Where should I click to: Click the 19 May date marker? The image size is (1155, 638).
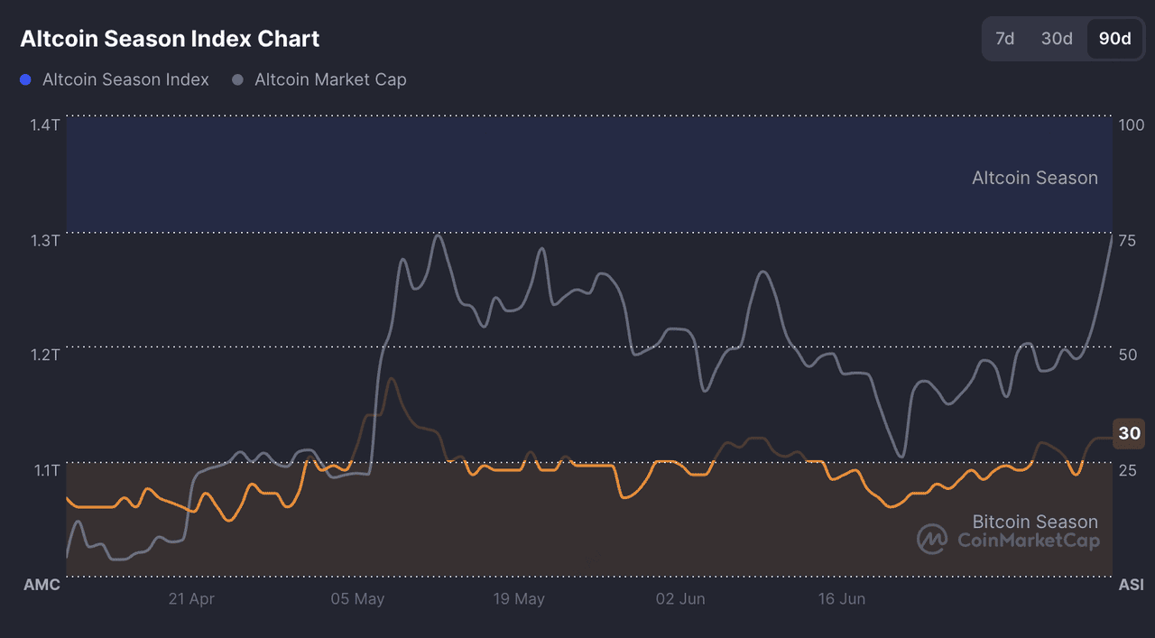tap(518, 598)
